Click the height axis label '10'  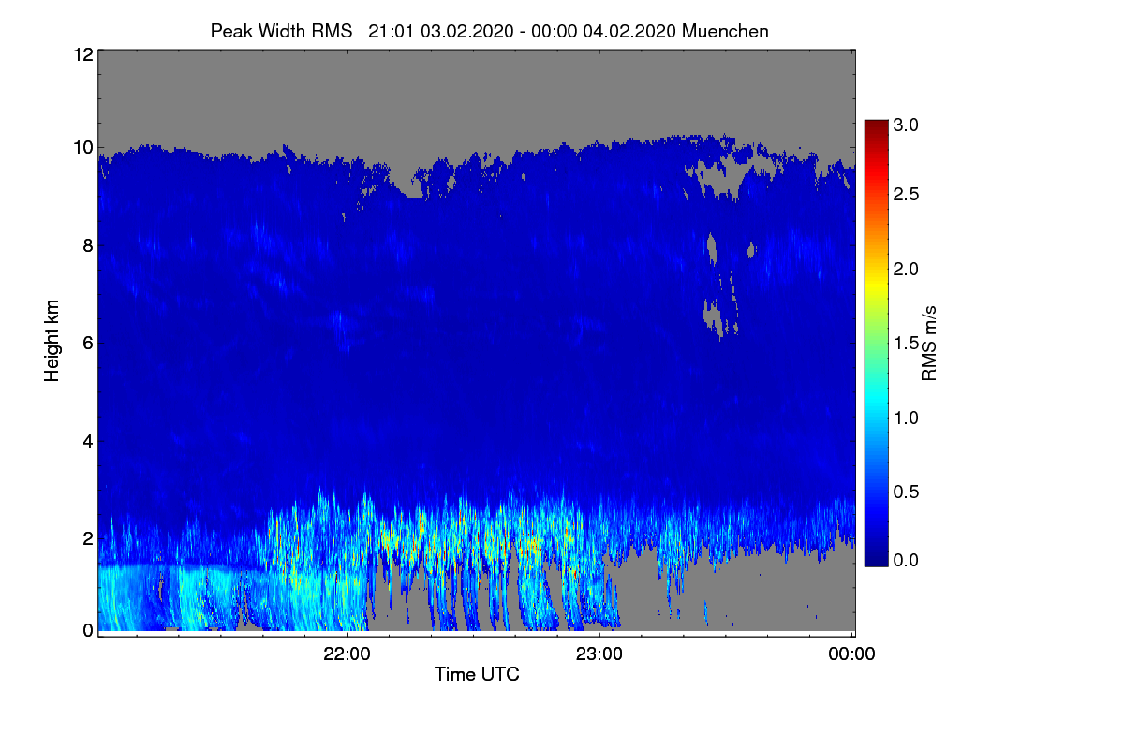pos(82,147)
